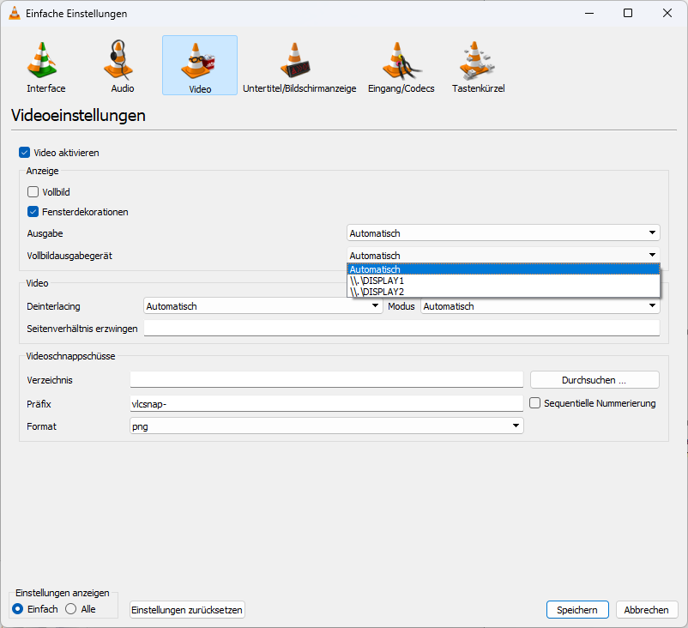The height and width of the screenshot is (628, 688).
Task: Maximize the settings window
Action: coord(628,13)
